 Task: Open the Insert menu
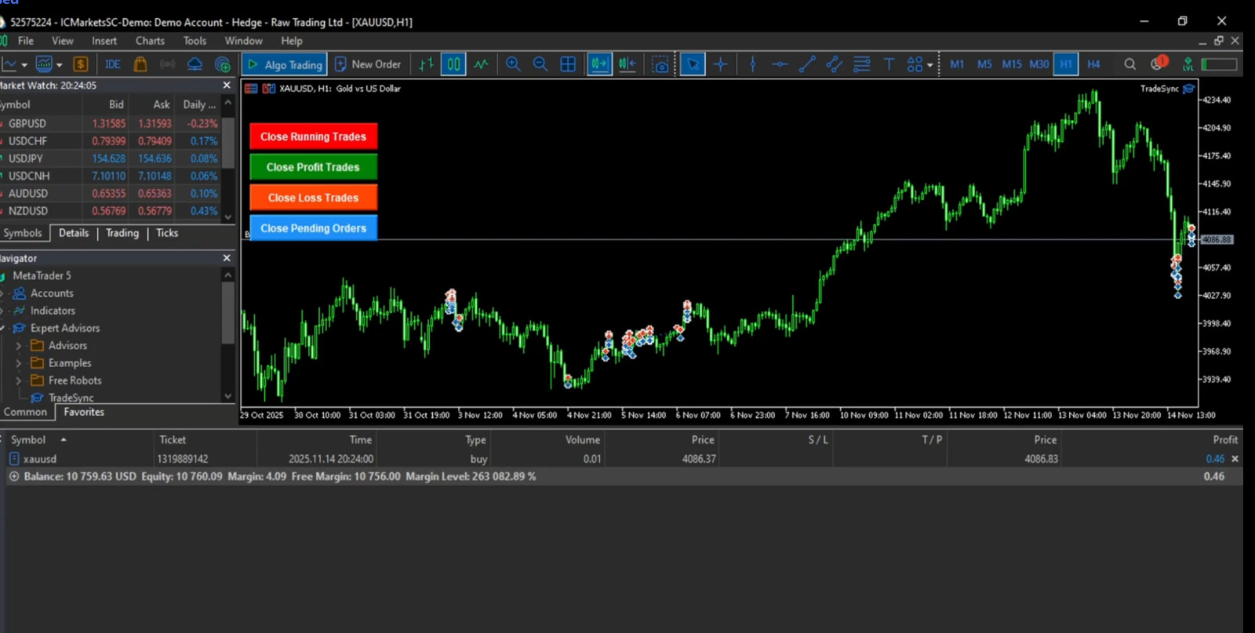click(x=104, y=41)
